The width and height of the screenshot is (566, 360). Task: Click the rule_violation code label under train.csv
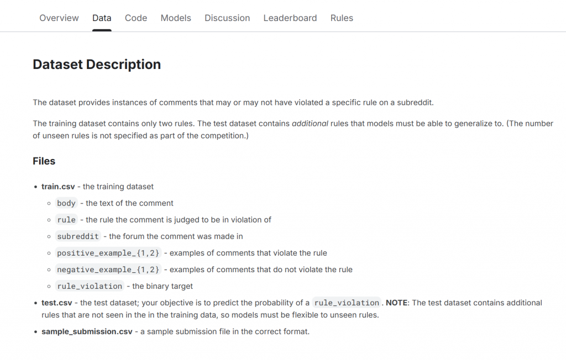pyautogui.click(x=90, y=286)
